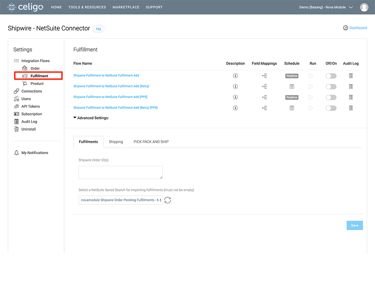Toggle on the Add (Retry) [PPS] flow
The image size is (375, 281).
[331, 108]
